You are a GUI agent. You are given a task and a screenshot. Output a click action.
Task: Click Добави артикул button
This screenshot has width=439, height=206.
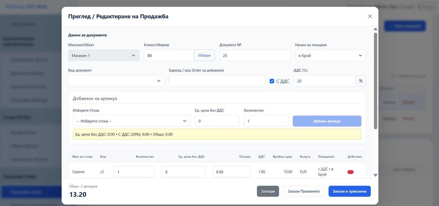click(327, 121)
